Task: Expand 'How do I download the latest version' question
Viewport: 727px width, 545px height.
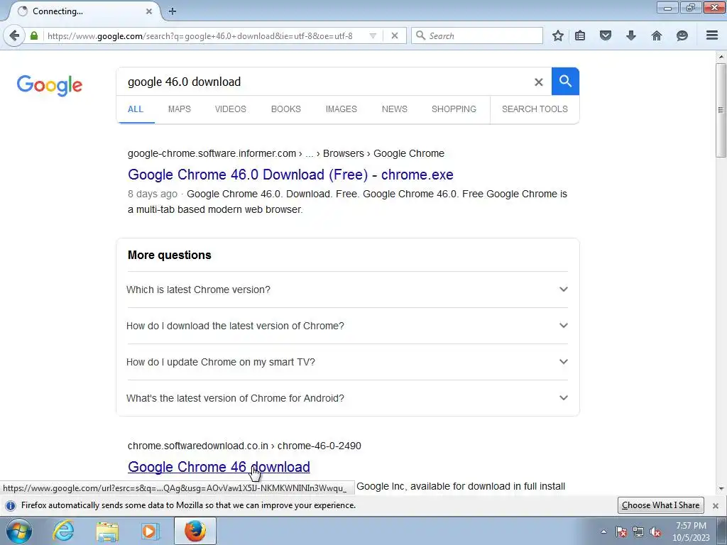Action: pyautogui.click(x=347, y=326)
